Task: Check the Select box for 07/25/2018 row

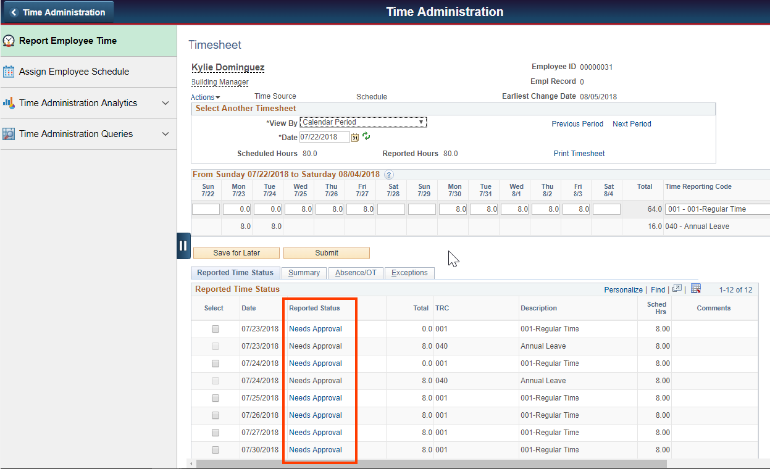Action: point(215,398)
